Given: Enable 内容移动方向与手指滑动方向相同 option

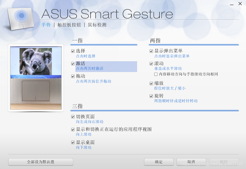Looking at the screenshot, I should [156, 74].
